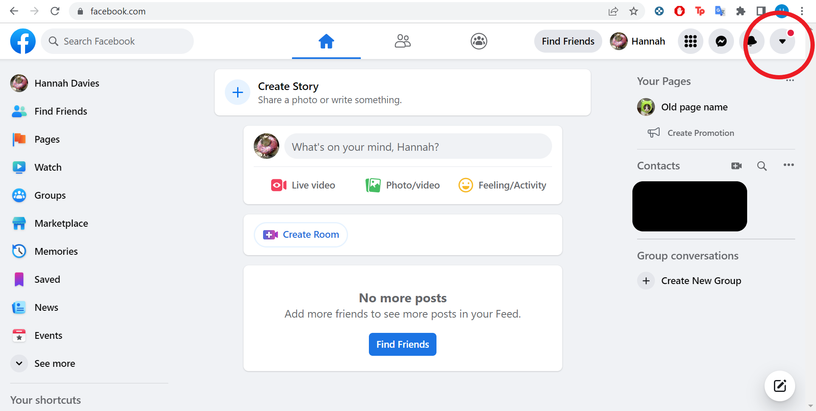Open the Groups tab icon

click(x=479, y=41)
